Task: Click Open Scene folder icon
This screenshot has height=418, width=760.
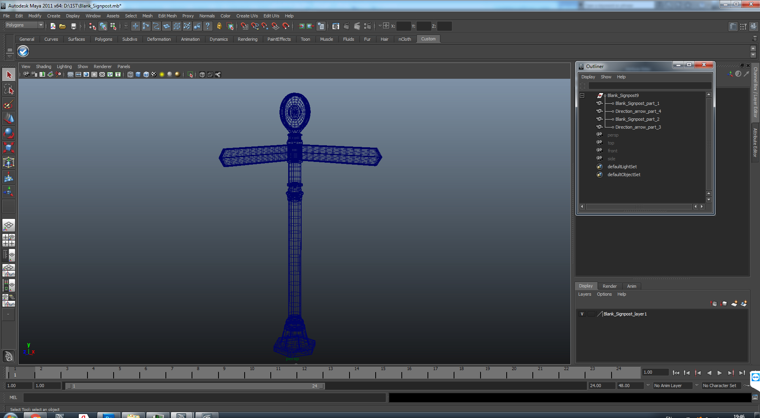Action: point(63,26)
